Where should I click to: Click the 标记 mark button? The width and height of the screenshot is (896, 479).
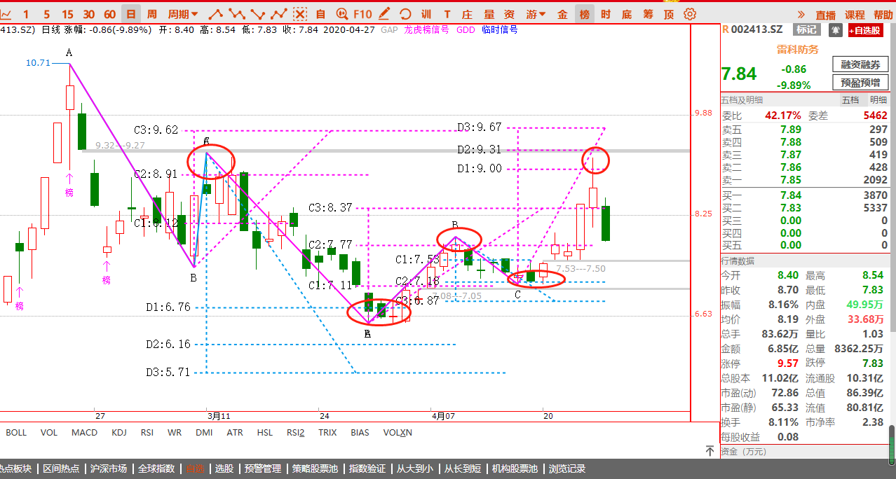tap(806, 29)
